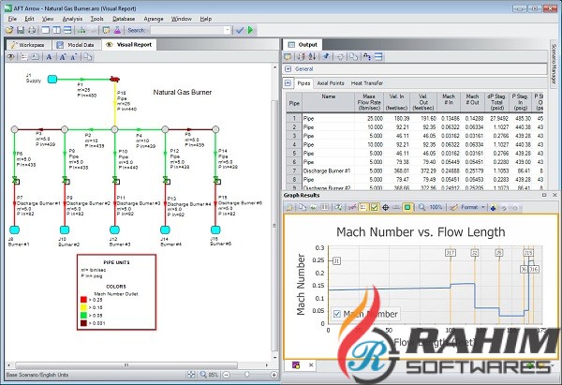Select the Discharge Burner #1 name cell
This screenshot has height=385, width=562.
(x=329, y=171)
